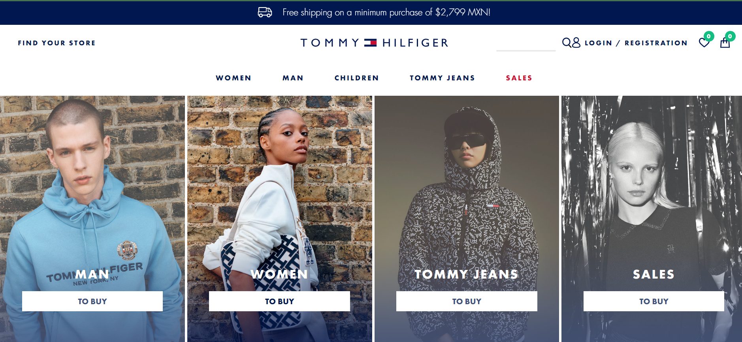Click the search magnifier icon
742x342 pixels.
[567, 43]
